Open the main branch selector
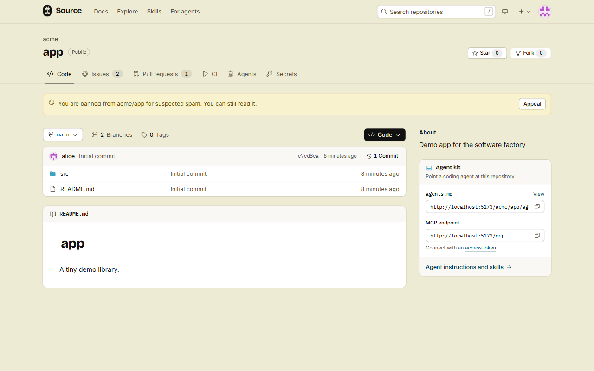594x371 pixels. pyautogui.click(x=63, y=135)
